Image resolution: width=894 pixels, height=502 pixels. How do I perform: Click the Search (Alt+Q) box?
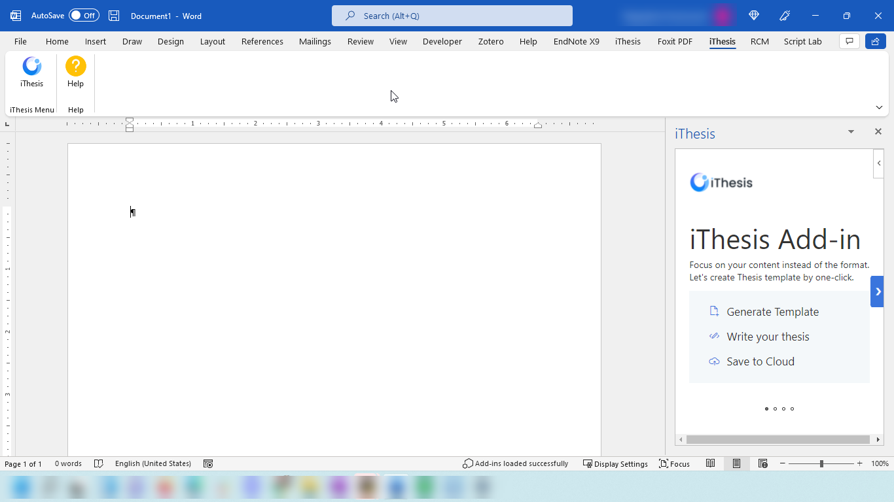tap(452, 16)
